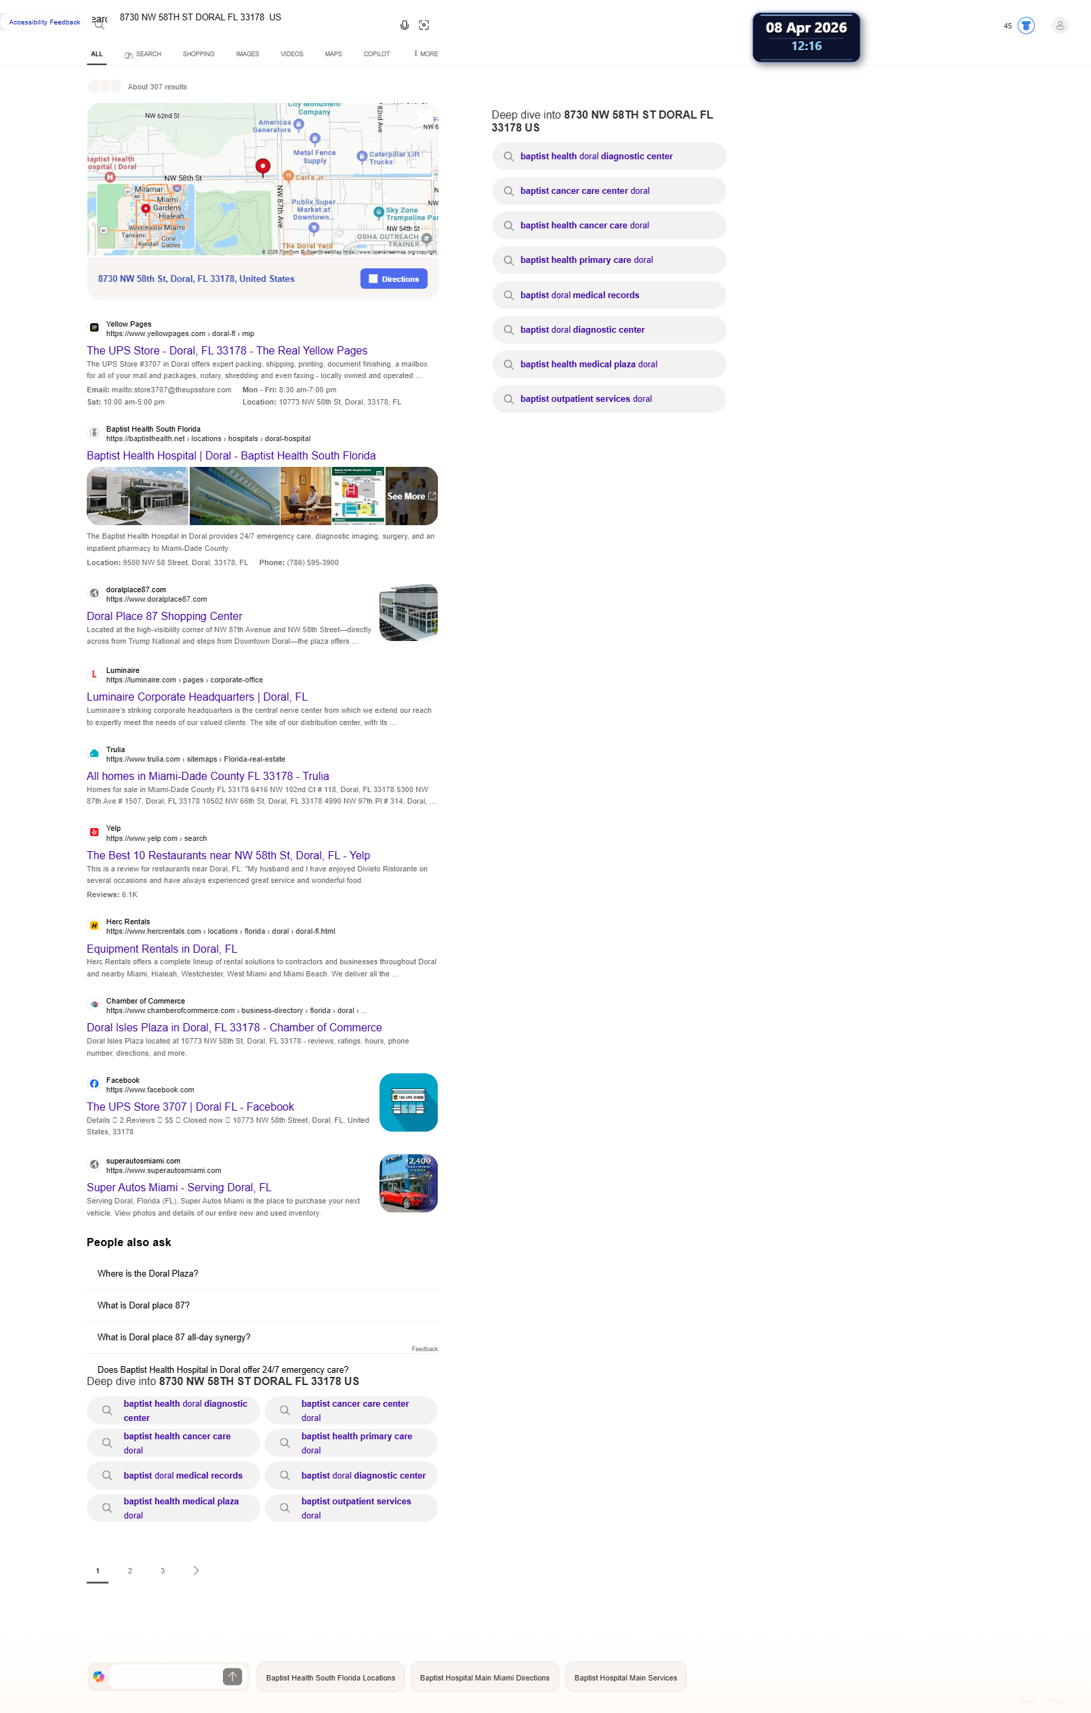Viewport: 1091px width, 1713px height.
Task: Click the Sky Zone Trampoline map marker
Action: coord(379,211)
